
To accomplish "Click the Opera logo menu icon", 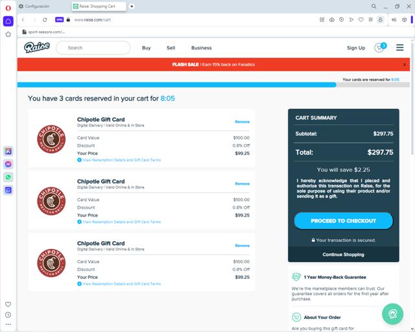I will 8,8.
